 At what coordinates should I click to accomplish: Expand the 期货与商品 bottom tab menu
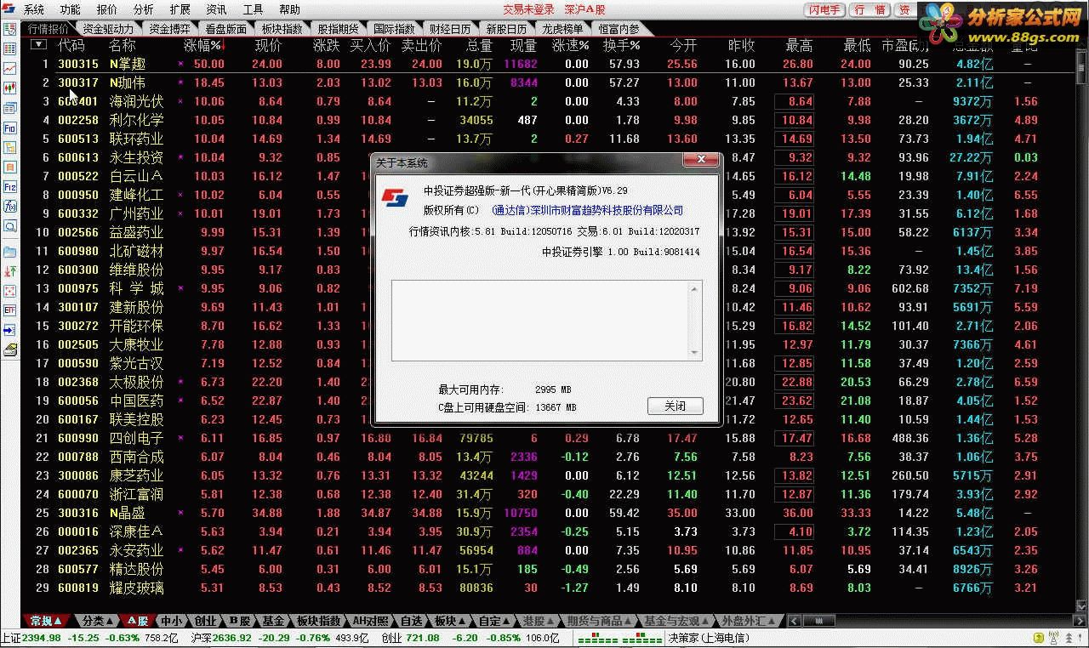coord(630,622)
